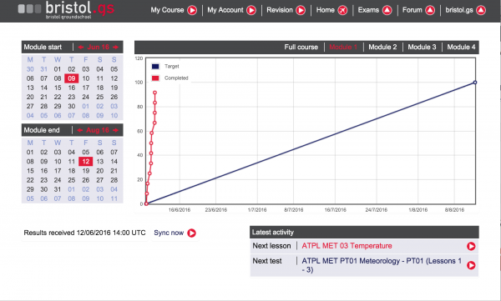Click the red Completed legend swatch
This screenshot has height=301, width=501.
tap(155, 78)
